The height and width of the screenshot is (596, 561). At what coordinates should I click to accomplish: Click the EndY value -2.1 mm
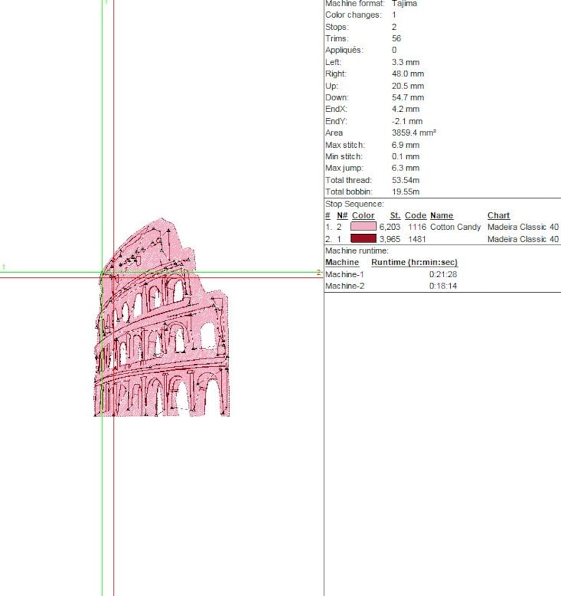tap(407, 122)
